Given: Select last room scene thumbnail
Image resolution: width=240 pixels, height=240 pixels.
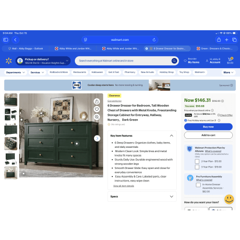Looking at the screenshot, I should [11, 173].
